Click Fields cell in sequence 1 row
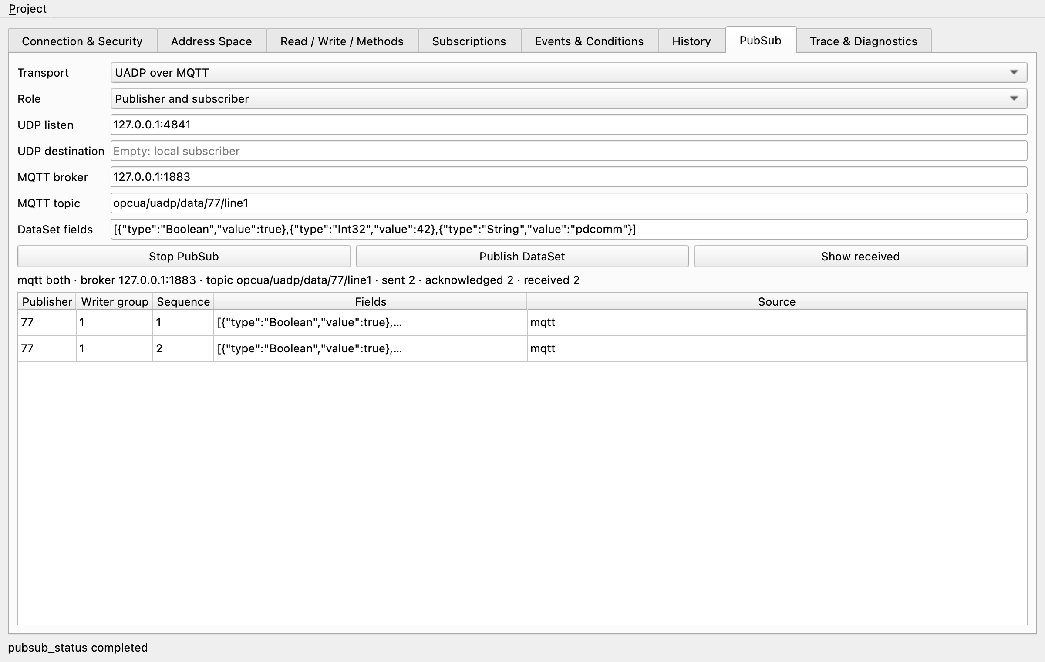Screen dimensions: 1045x662 click(x=371, y=322)
